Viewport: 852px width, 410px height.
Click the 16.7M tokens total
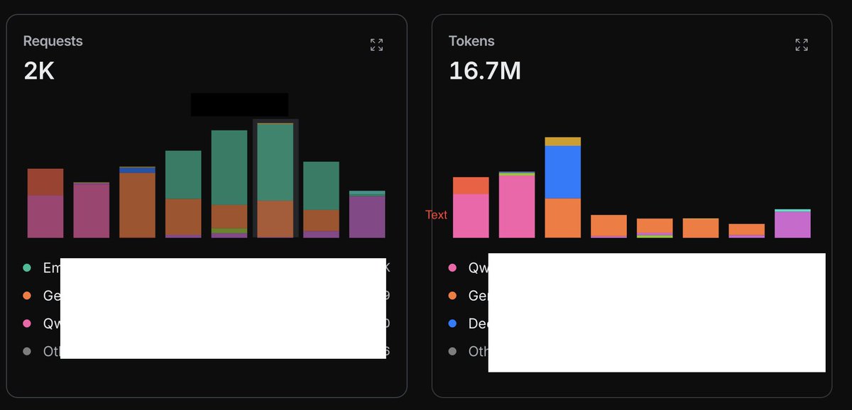(485, 71)
